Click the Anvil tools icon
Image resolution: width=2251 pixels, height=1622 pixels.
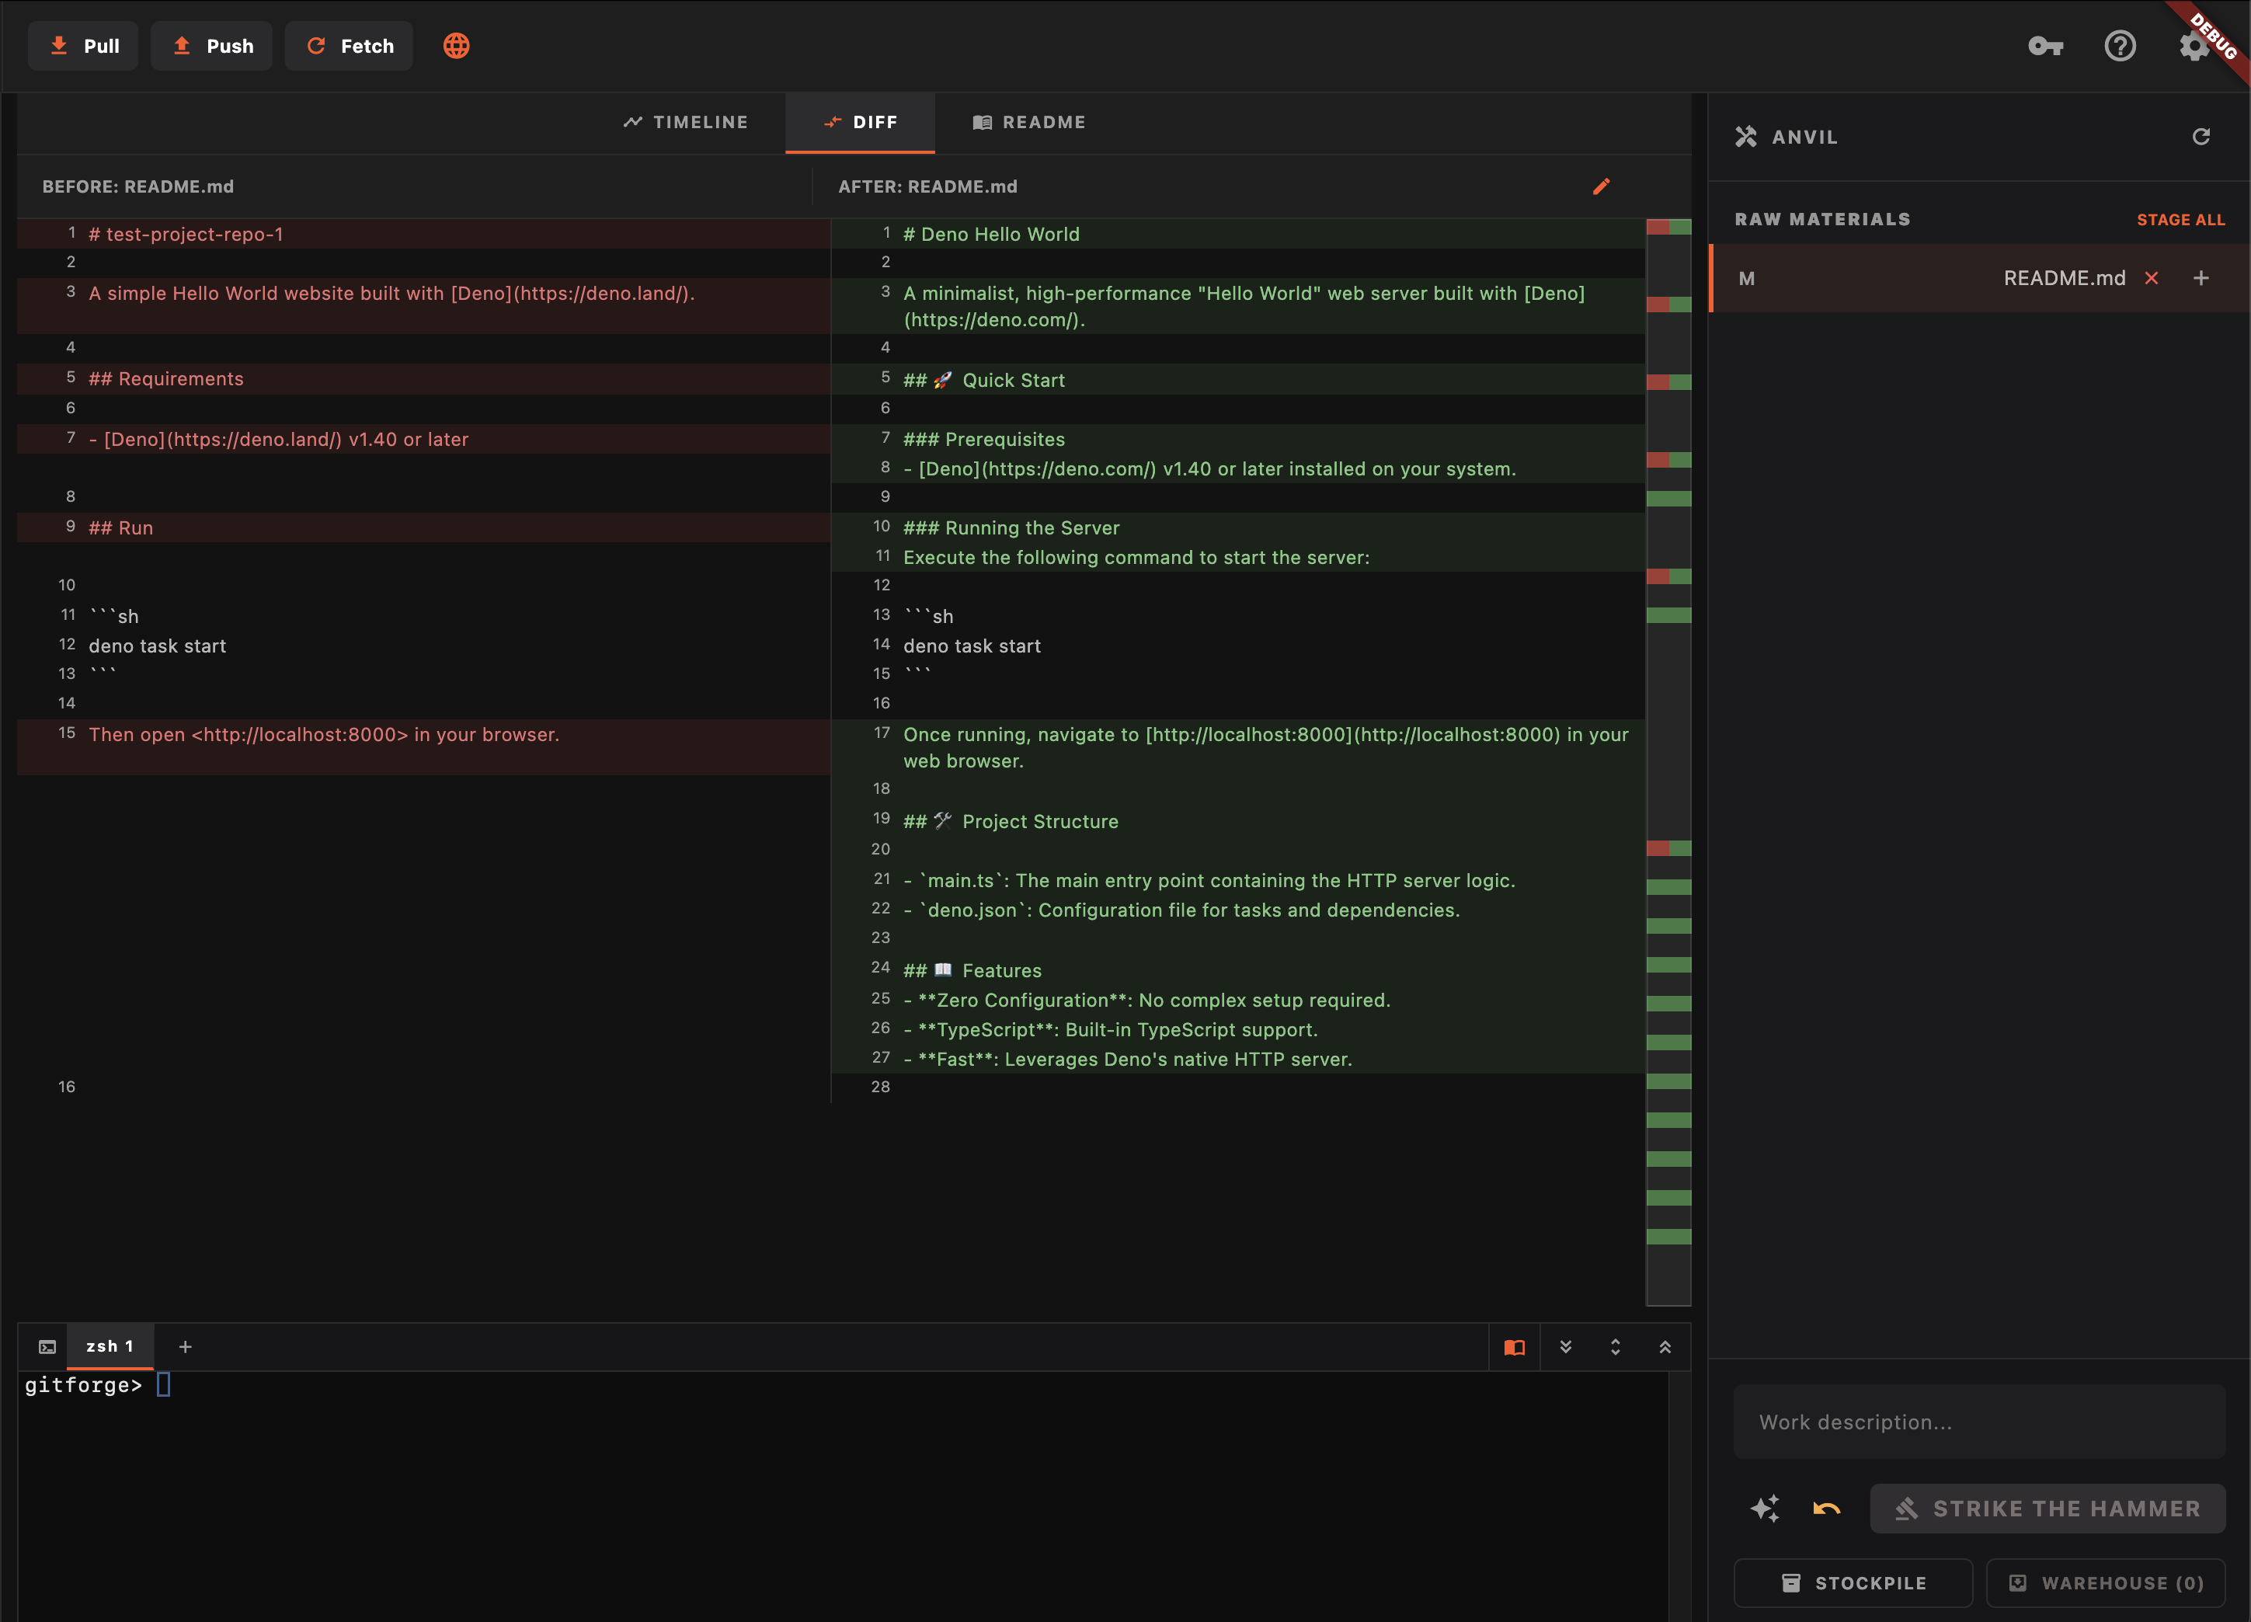tap(1746, 137)
